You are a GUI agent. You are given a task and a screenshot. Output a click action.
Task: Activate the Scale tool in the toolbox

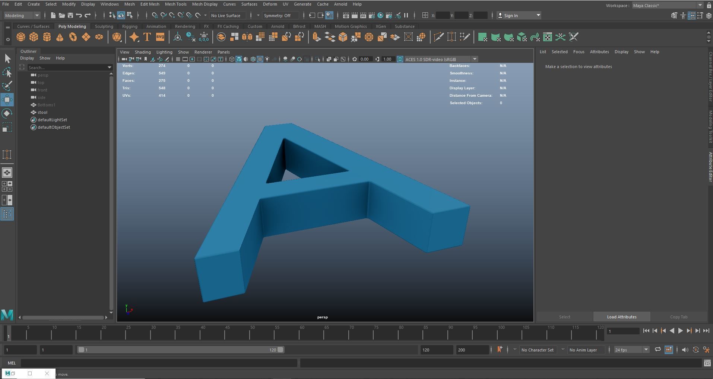point(7,127)
